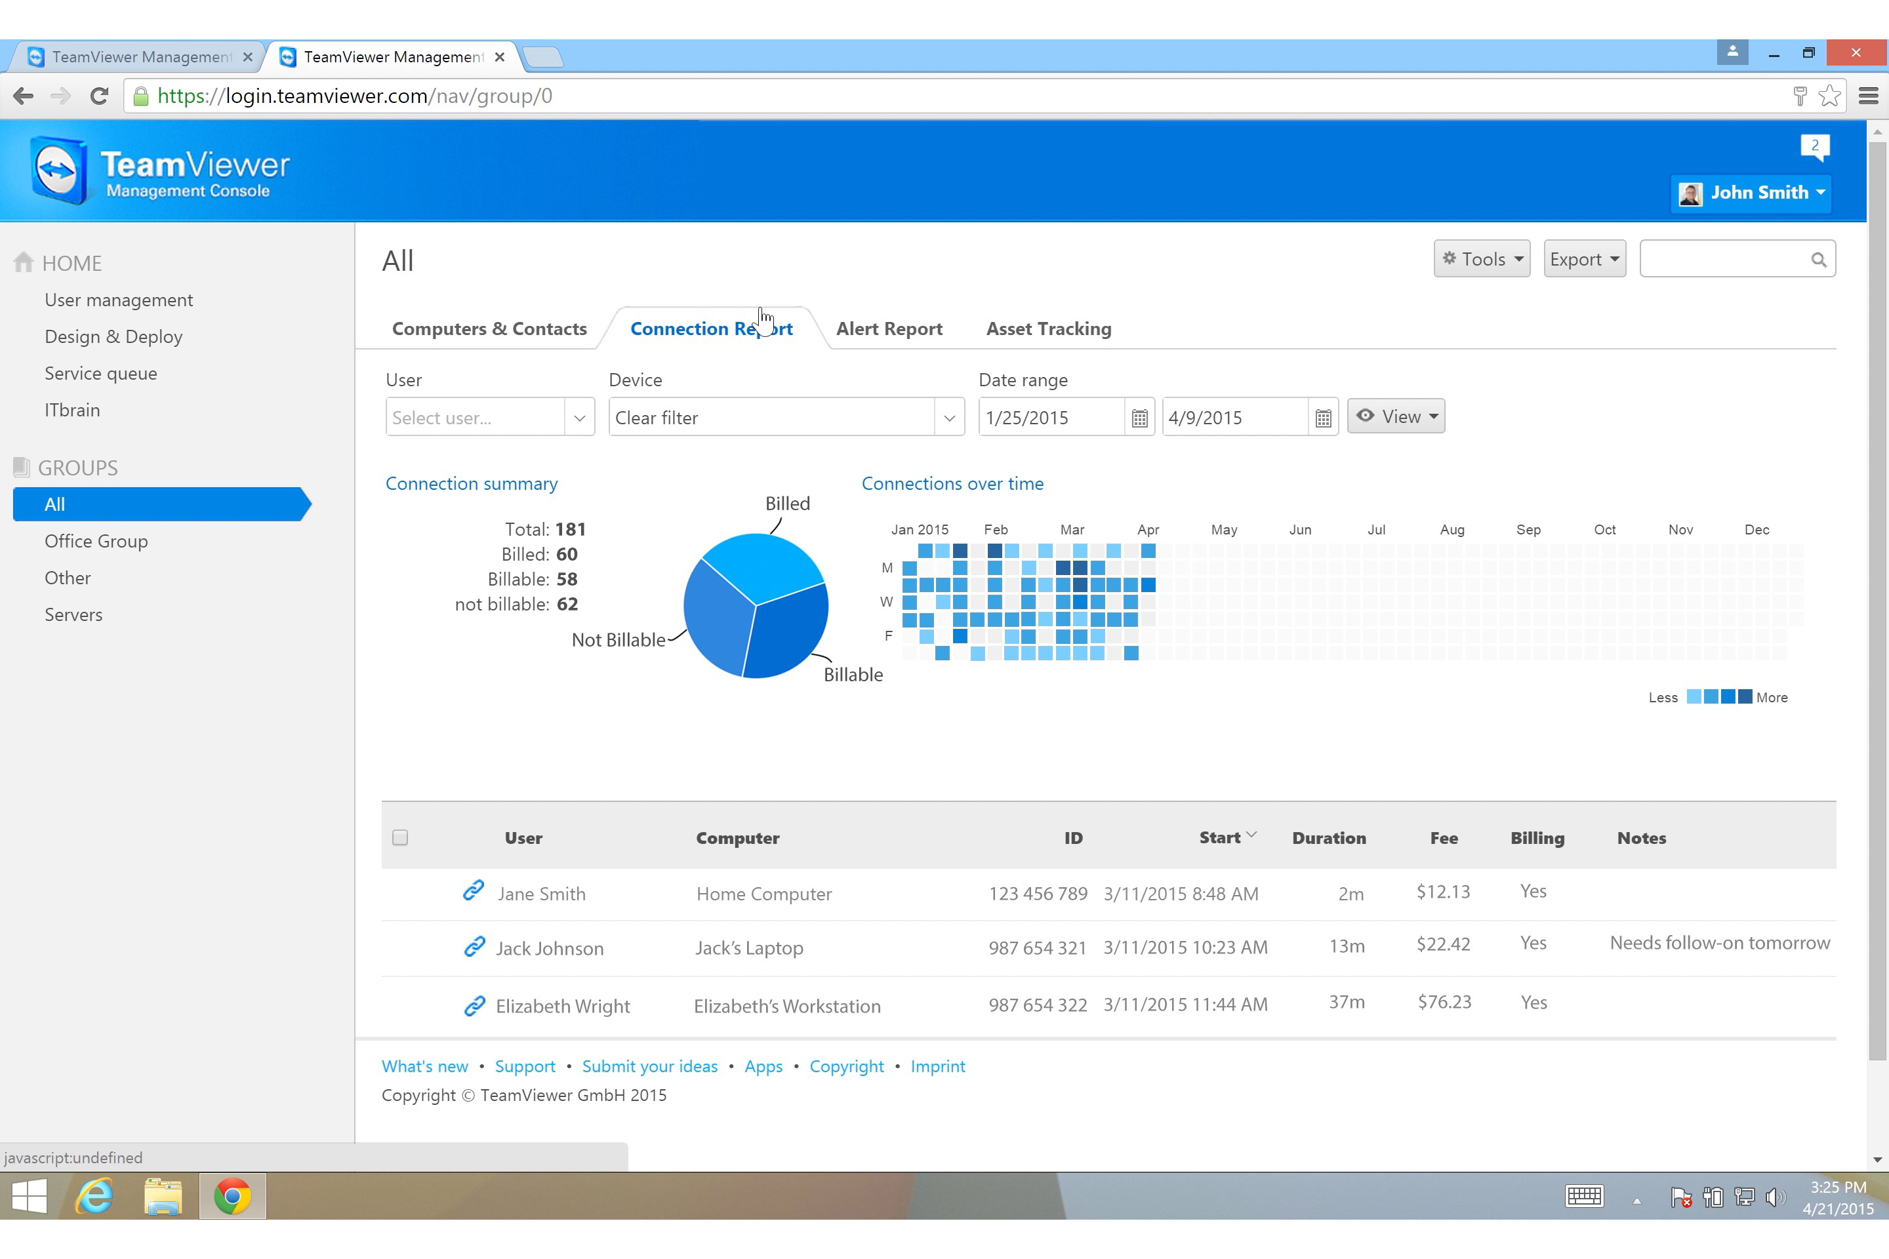This screenshot has width=1889, height=1259.
Task: Click the View button with eye icon
Action: tap(1396, 417)
